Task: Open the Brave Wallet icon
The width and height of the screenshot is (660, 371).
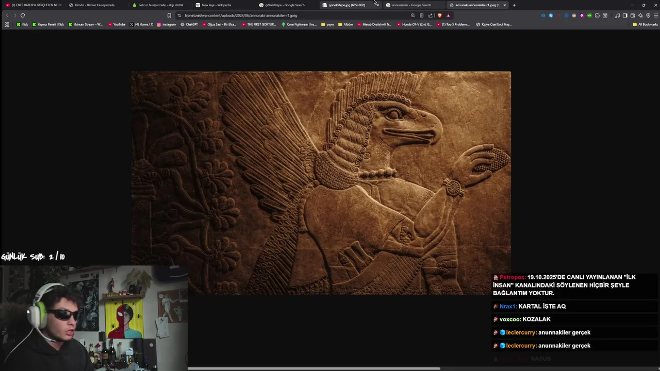Action: click(x=633, y=15)
